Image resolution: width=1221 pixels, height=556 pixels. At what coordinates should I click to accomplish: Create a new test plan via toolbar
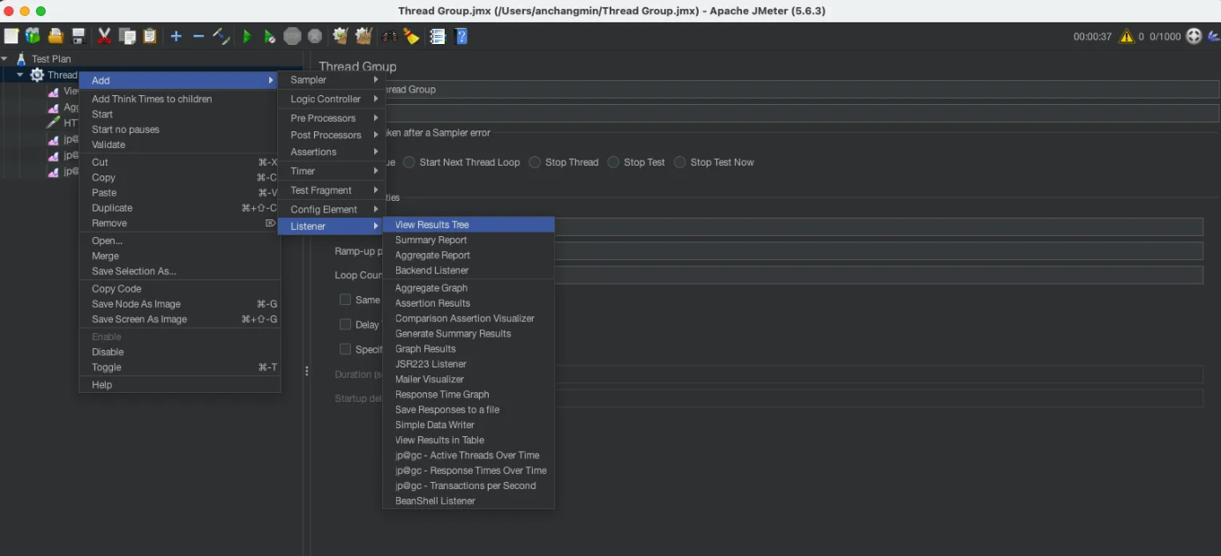(11, 36)
